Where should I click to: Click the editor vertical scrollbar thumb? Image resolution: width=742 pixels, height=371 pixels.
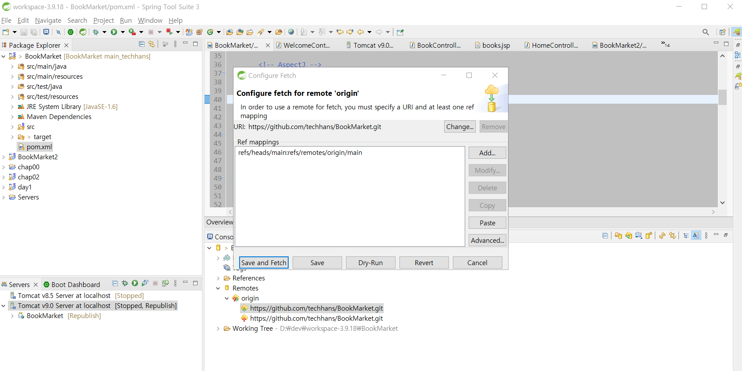[722, 97]
